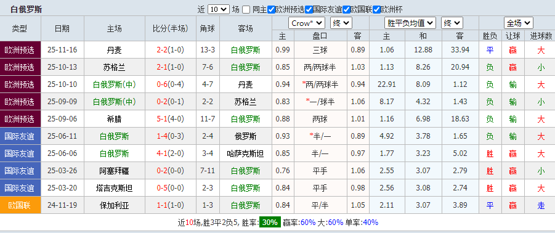Click the 国际友谊 tag in 25-06-11 row
Viewport: 555px width, 233px height.
[x=20, y=136]
